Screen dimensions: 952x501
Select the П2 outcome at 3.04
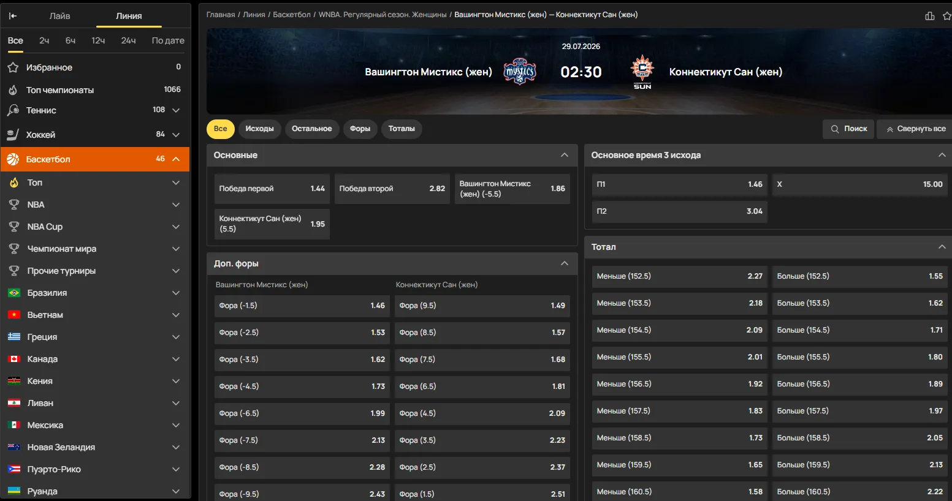click(x=680, y=211)
